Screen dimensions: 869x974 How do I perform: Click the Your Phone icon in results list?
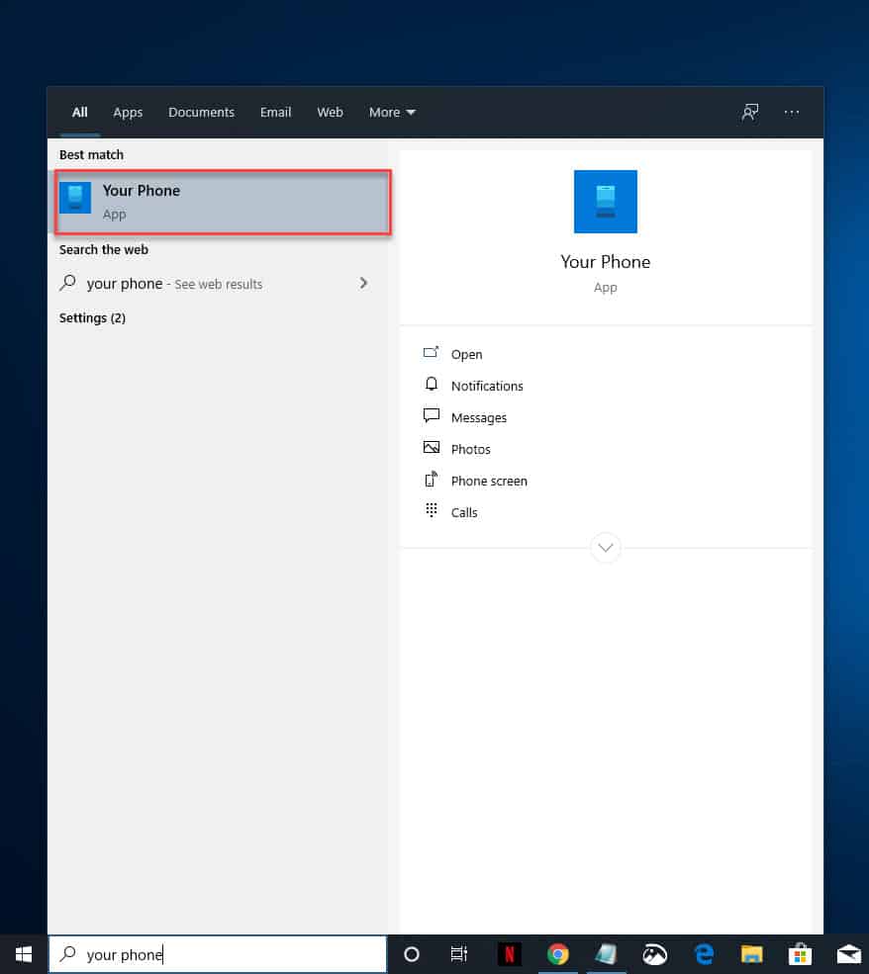tap(75, 198)
